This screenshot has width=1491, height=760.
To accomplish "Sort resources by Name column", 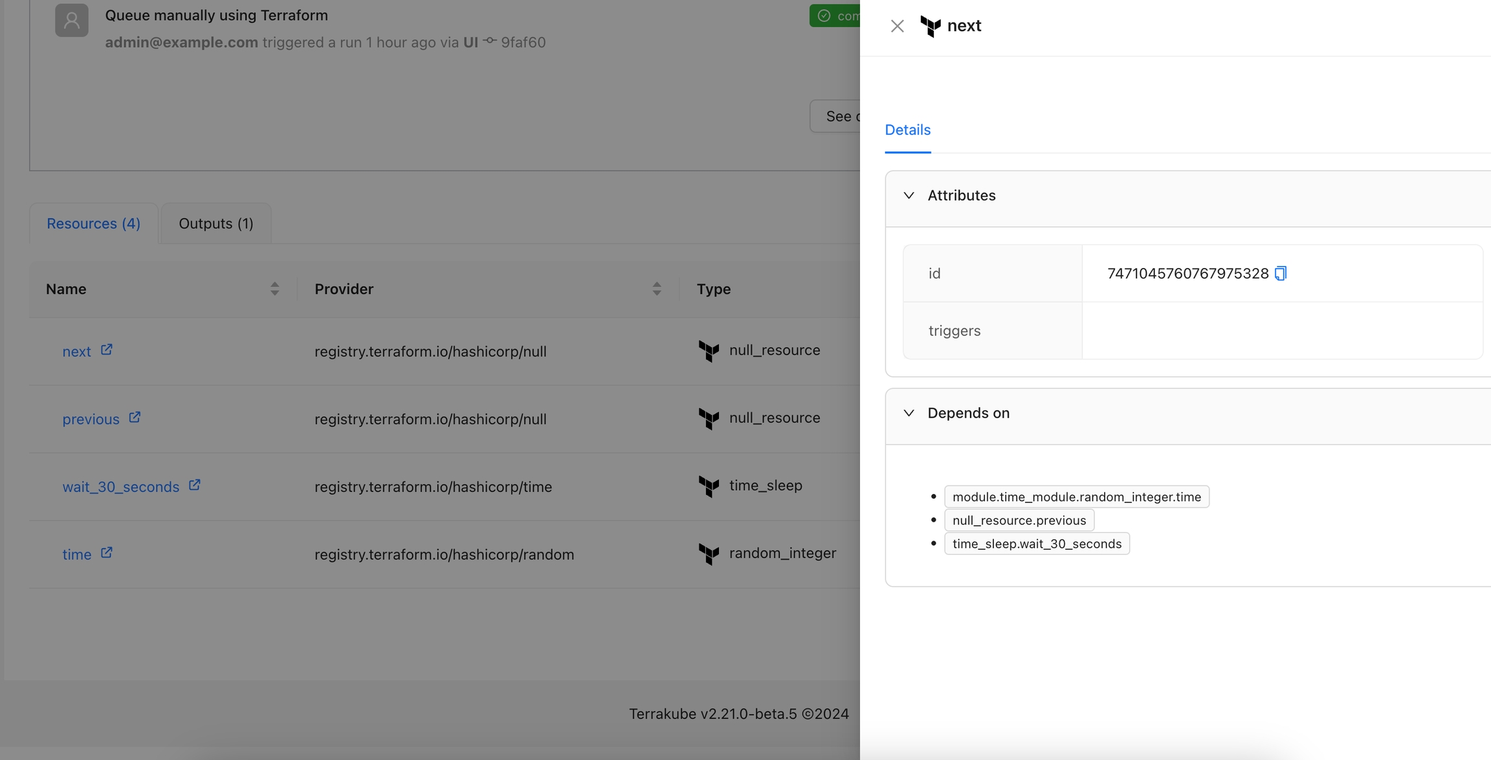I will click(274, 289).
